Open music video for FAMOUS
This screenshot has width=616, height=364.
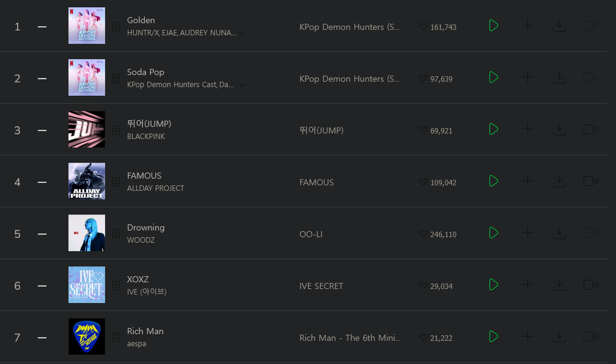point(590,181)
